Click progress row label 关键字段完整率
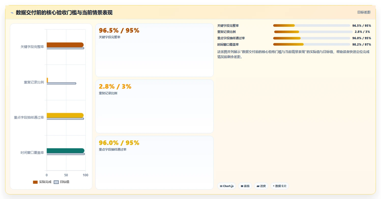 [x=228, y=26]
